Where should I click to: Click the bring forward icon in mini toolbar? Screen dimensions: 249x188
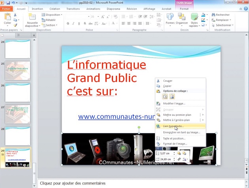(179, 153)
